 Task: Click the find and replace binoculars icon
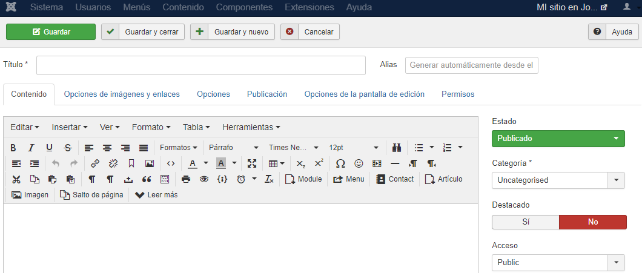tap(397, 148)
